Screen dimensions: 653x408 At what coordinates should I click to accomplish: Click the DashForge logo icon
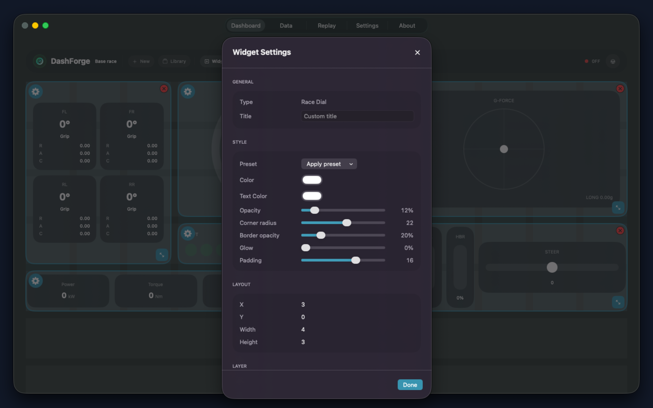coord(40,61)
